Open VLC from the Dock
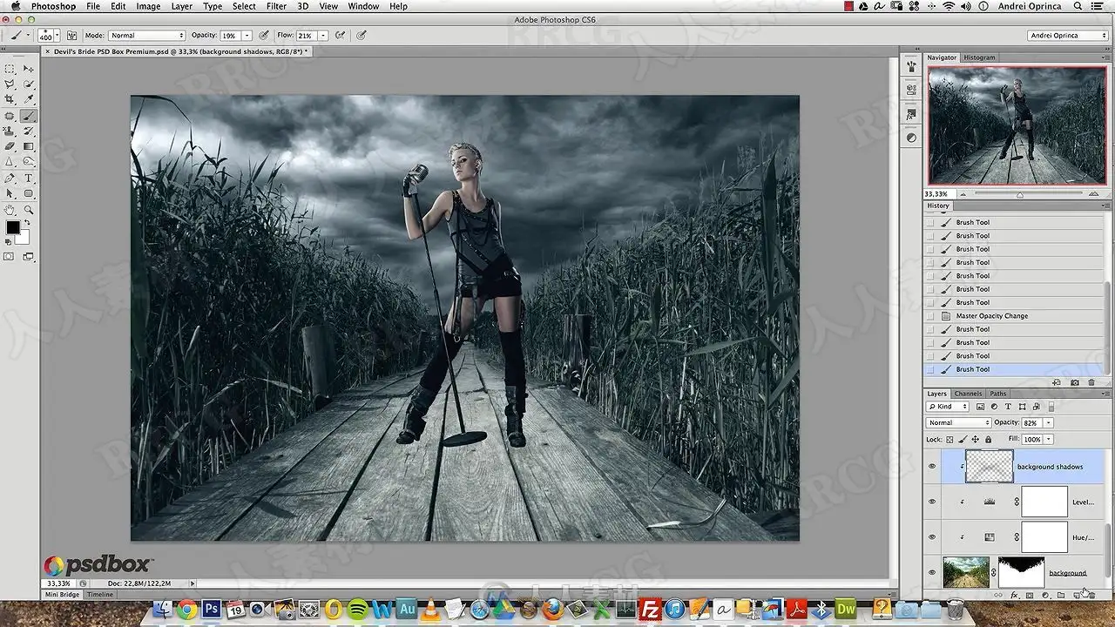Viewport: 1115px width, 627px height. (431, 610)
